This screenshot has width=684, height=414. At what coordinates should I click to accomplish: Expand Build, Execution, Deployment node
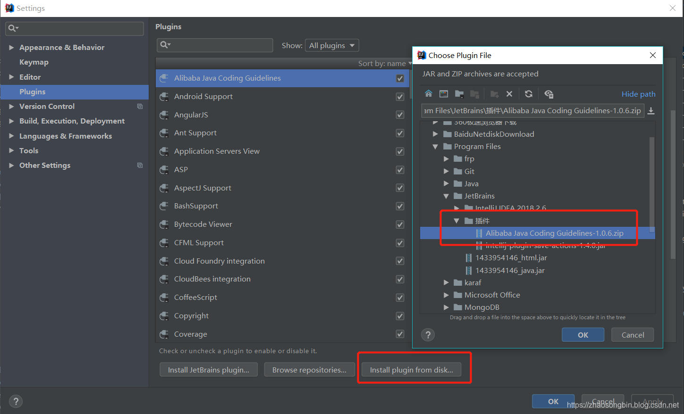(11, 121)
